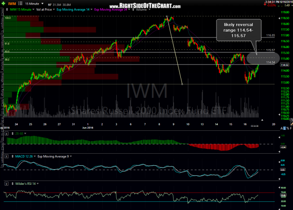Toggle percent scale '%' button
The image size is (293, 210).
(288, 129)
